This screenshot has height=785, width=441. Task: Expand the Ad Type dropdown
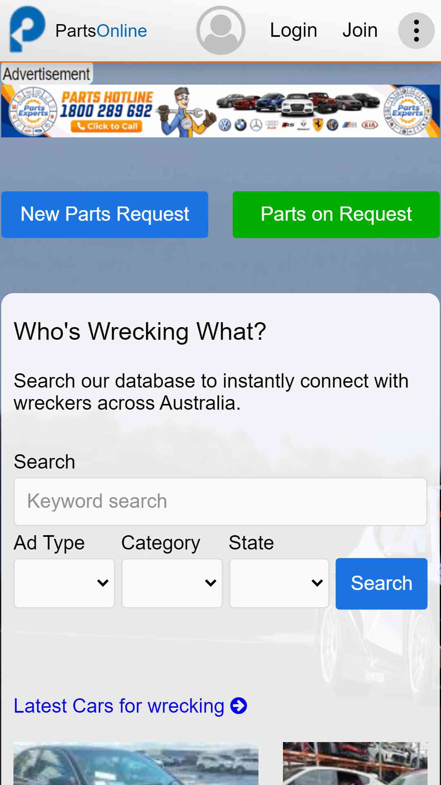point(64,583)
